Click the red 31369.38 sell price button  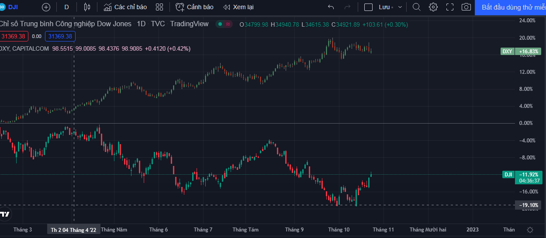(14, 36)
